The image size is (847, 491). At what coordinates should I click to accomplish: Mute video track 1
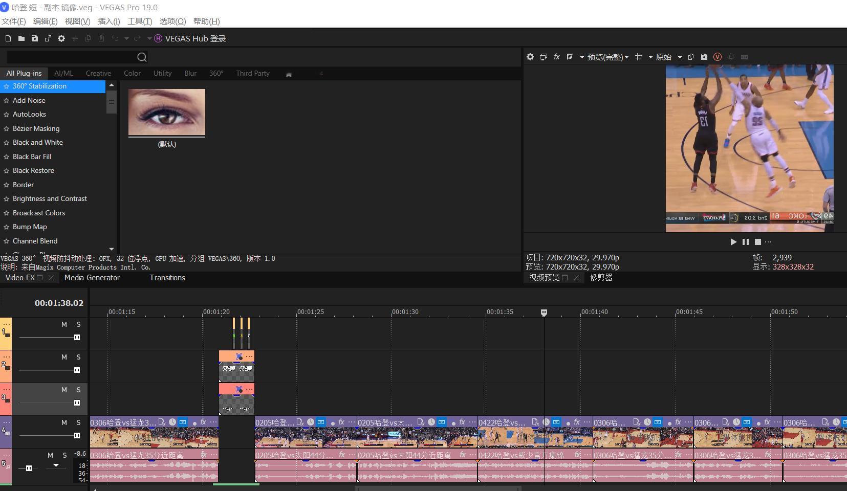(64, 324)
